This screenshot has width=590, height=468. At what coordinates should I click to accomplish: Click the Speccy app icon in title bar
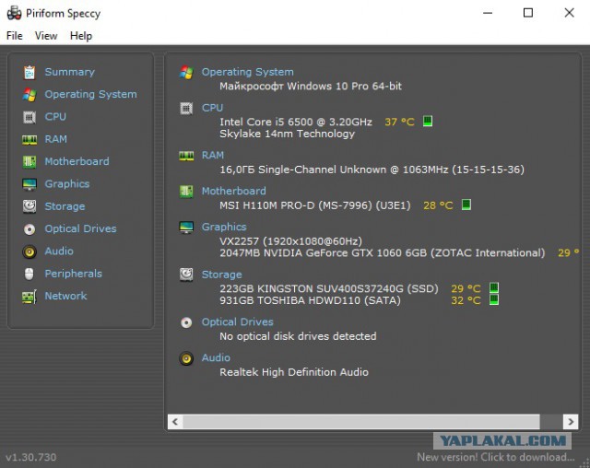point(15,13)
